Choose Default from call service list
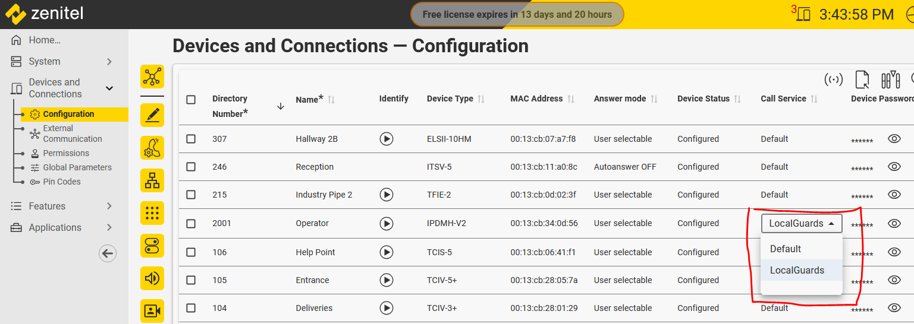 786,249
